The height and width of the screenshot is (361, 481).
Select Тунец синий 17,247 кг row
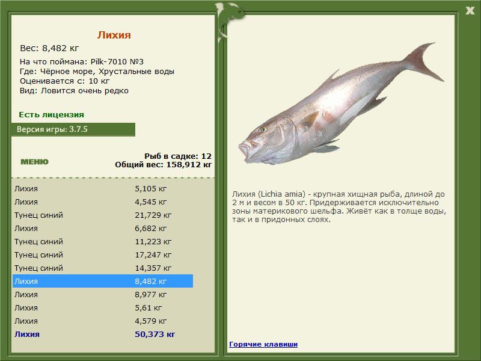(103, 255)
